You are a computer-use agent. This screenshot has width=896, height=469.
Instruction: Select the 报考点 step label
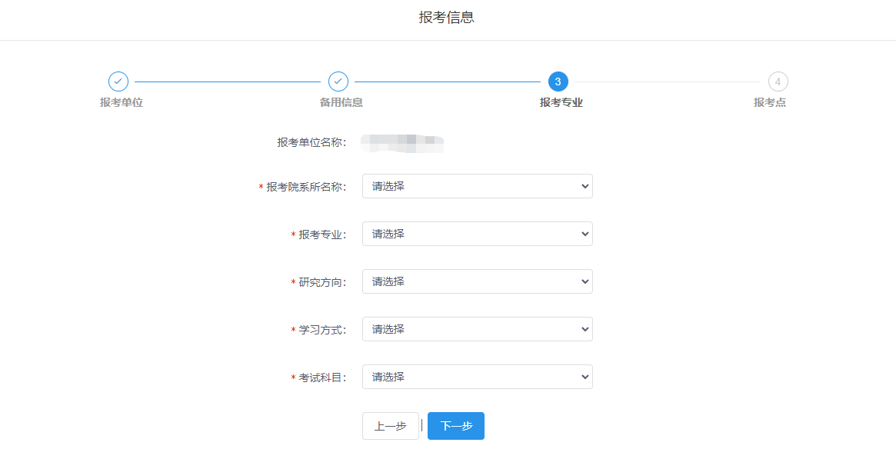click(x=770, y=102)
